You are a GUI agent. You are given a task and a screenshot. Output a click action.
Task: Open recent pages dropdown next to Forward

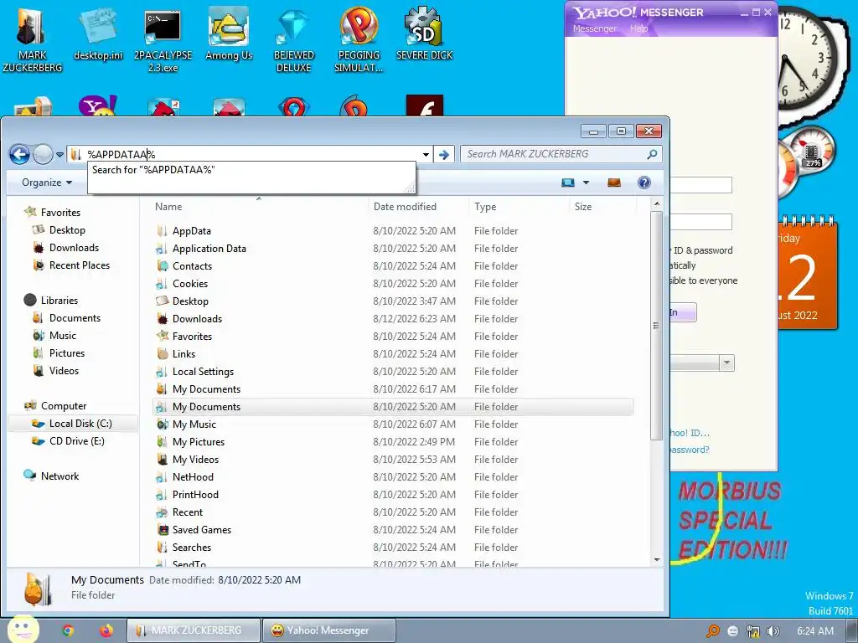59,155
